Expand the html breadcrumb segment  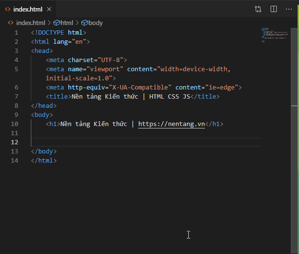point(66,23)
